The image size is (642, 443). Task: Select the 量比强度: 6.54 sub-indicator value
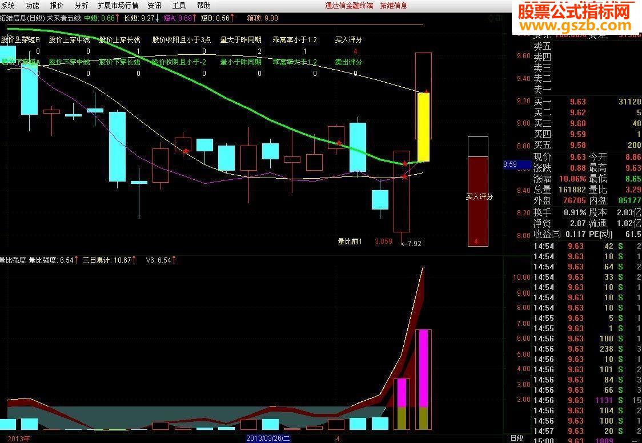tap(53, 260)
